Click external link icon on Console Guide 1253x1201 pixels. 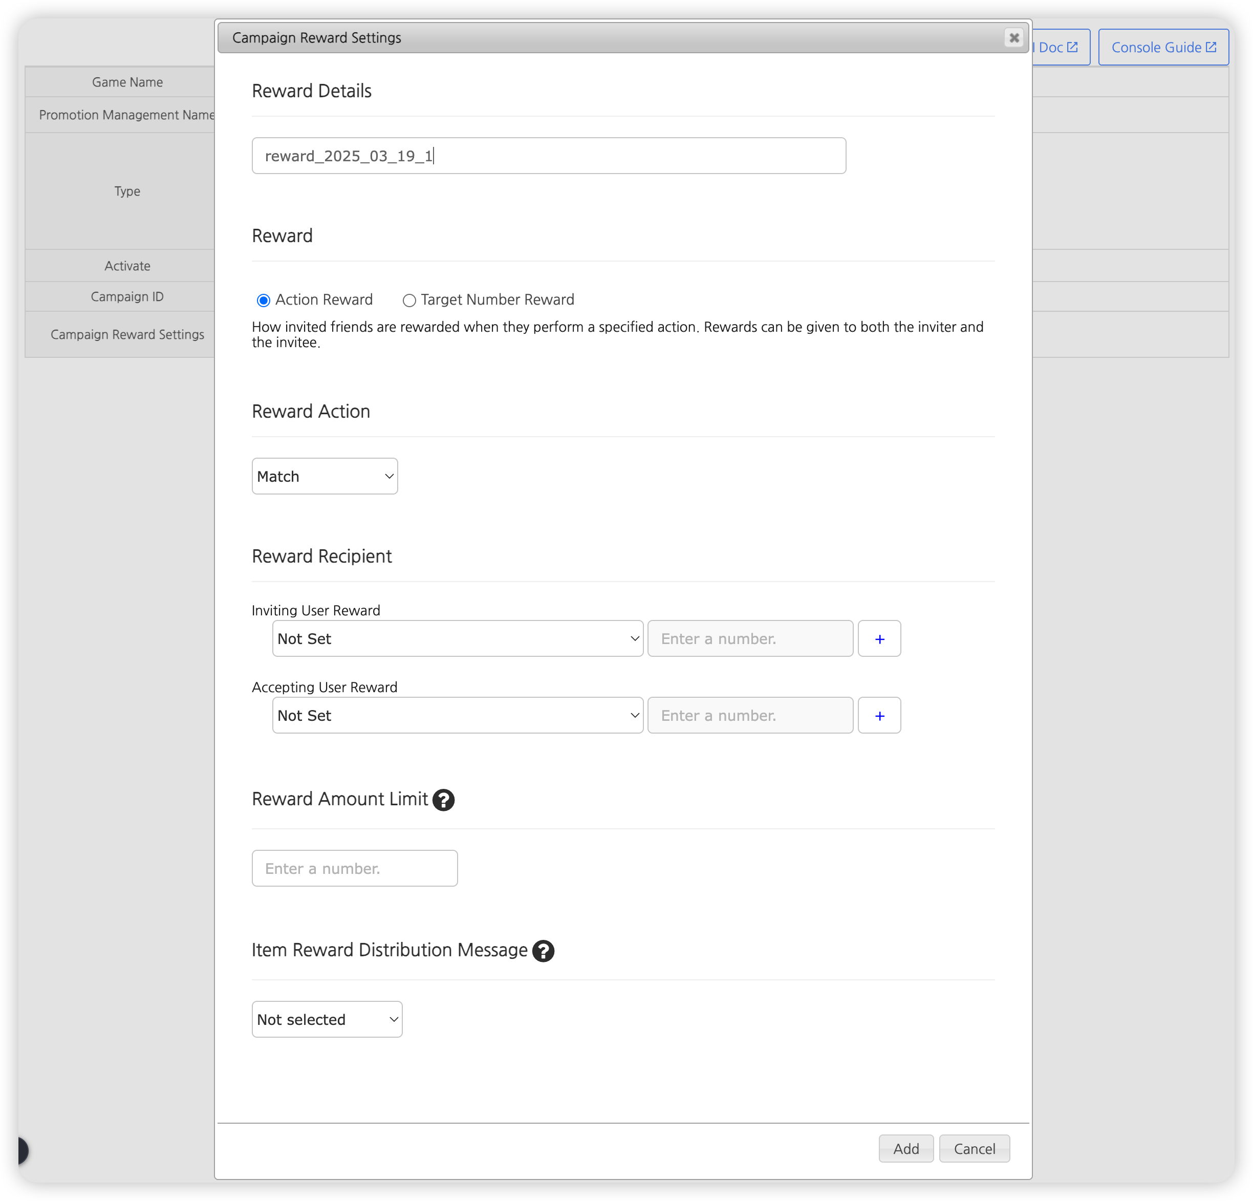(x=1211, y=47)
